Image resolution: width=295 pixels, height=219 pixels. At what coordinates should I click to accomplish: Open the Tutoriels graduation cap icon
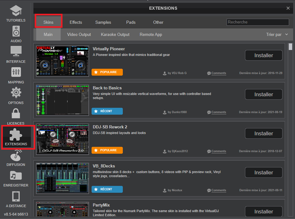click(x=16, y=11)
